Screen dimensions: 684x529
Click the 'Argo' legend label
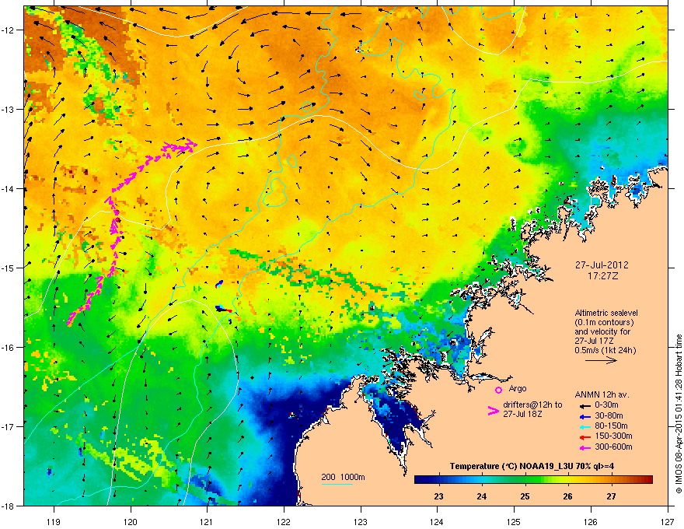click(x=518, y=388)
